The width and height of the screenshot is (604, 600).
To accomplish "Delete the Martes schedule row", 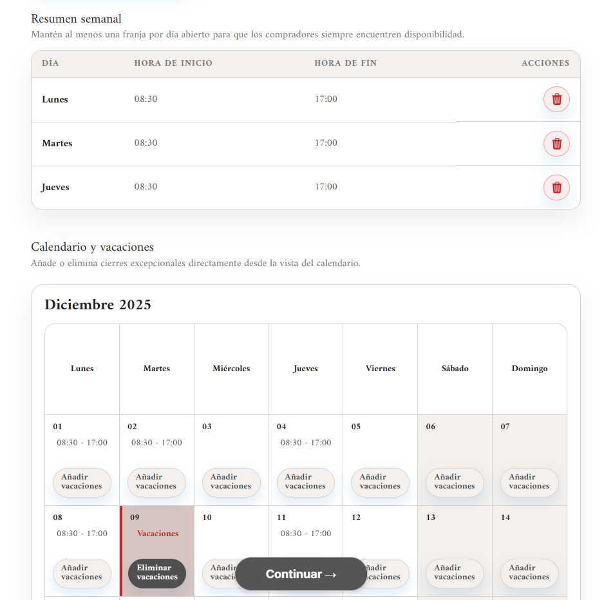I will (556, 144).
